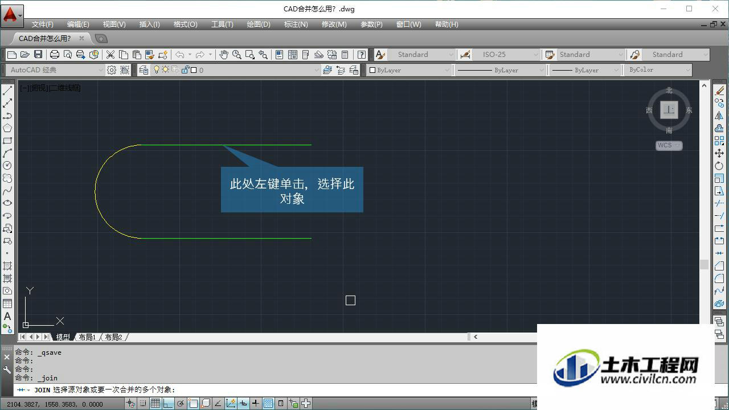Start the Multiline Text tool
Screen dimensions: 729x410
pos(7,316)
